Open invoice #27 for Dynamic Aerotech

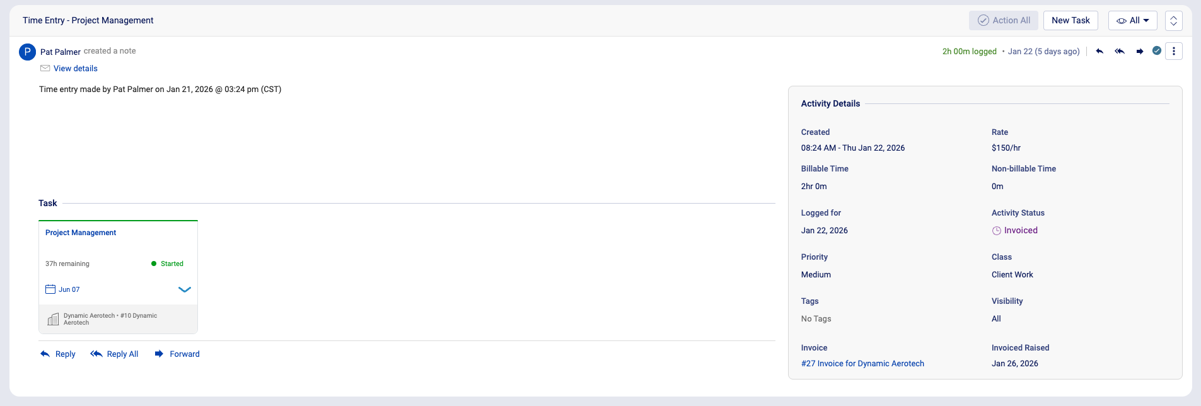point(862,364)
